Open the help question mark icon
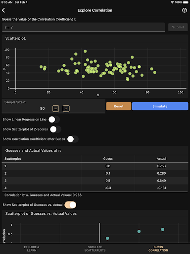190x254 pixels. (185, 10)
